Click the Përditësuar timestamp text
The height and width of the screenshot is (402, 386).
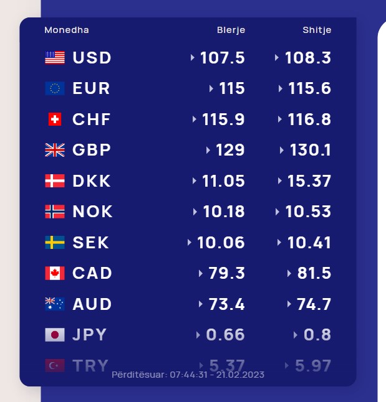coord(188,375)
